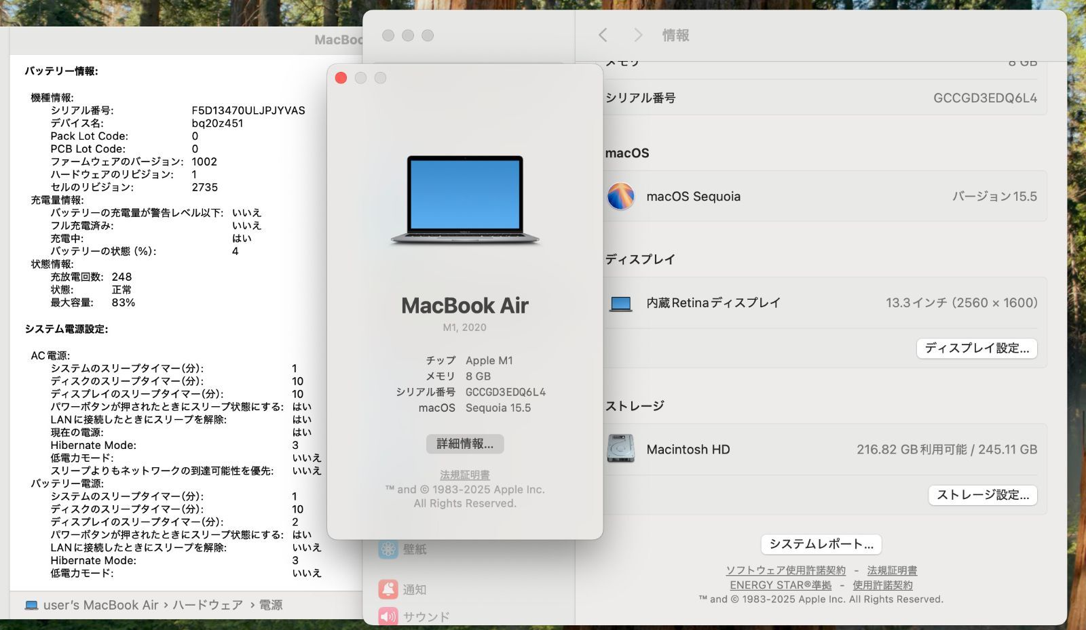Select 壁紙 label in Settings sidebar
Image resolution: width=1086 pixels, height=630 pixels.
[x=415, y=549]
